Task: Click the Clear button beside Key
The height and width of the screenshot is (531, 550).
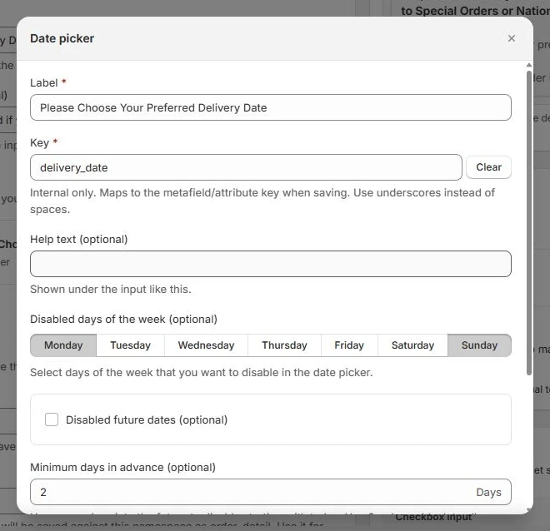Action: click(488, 167)
